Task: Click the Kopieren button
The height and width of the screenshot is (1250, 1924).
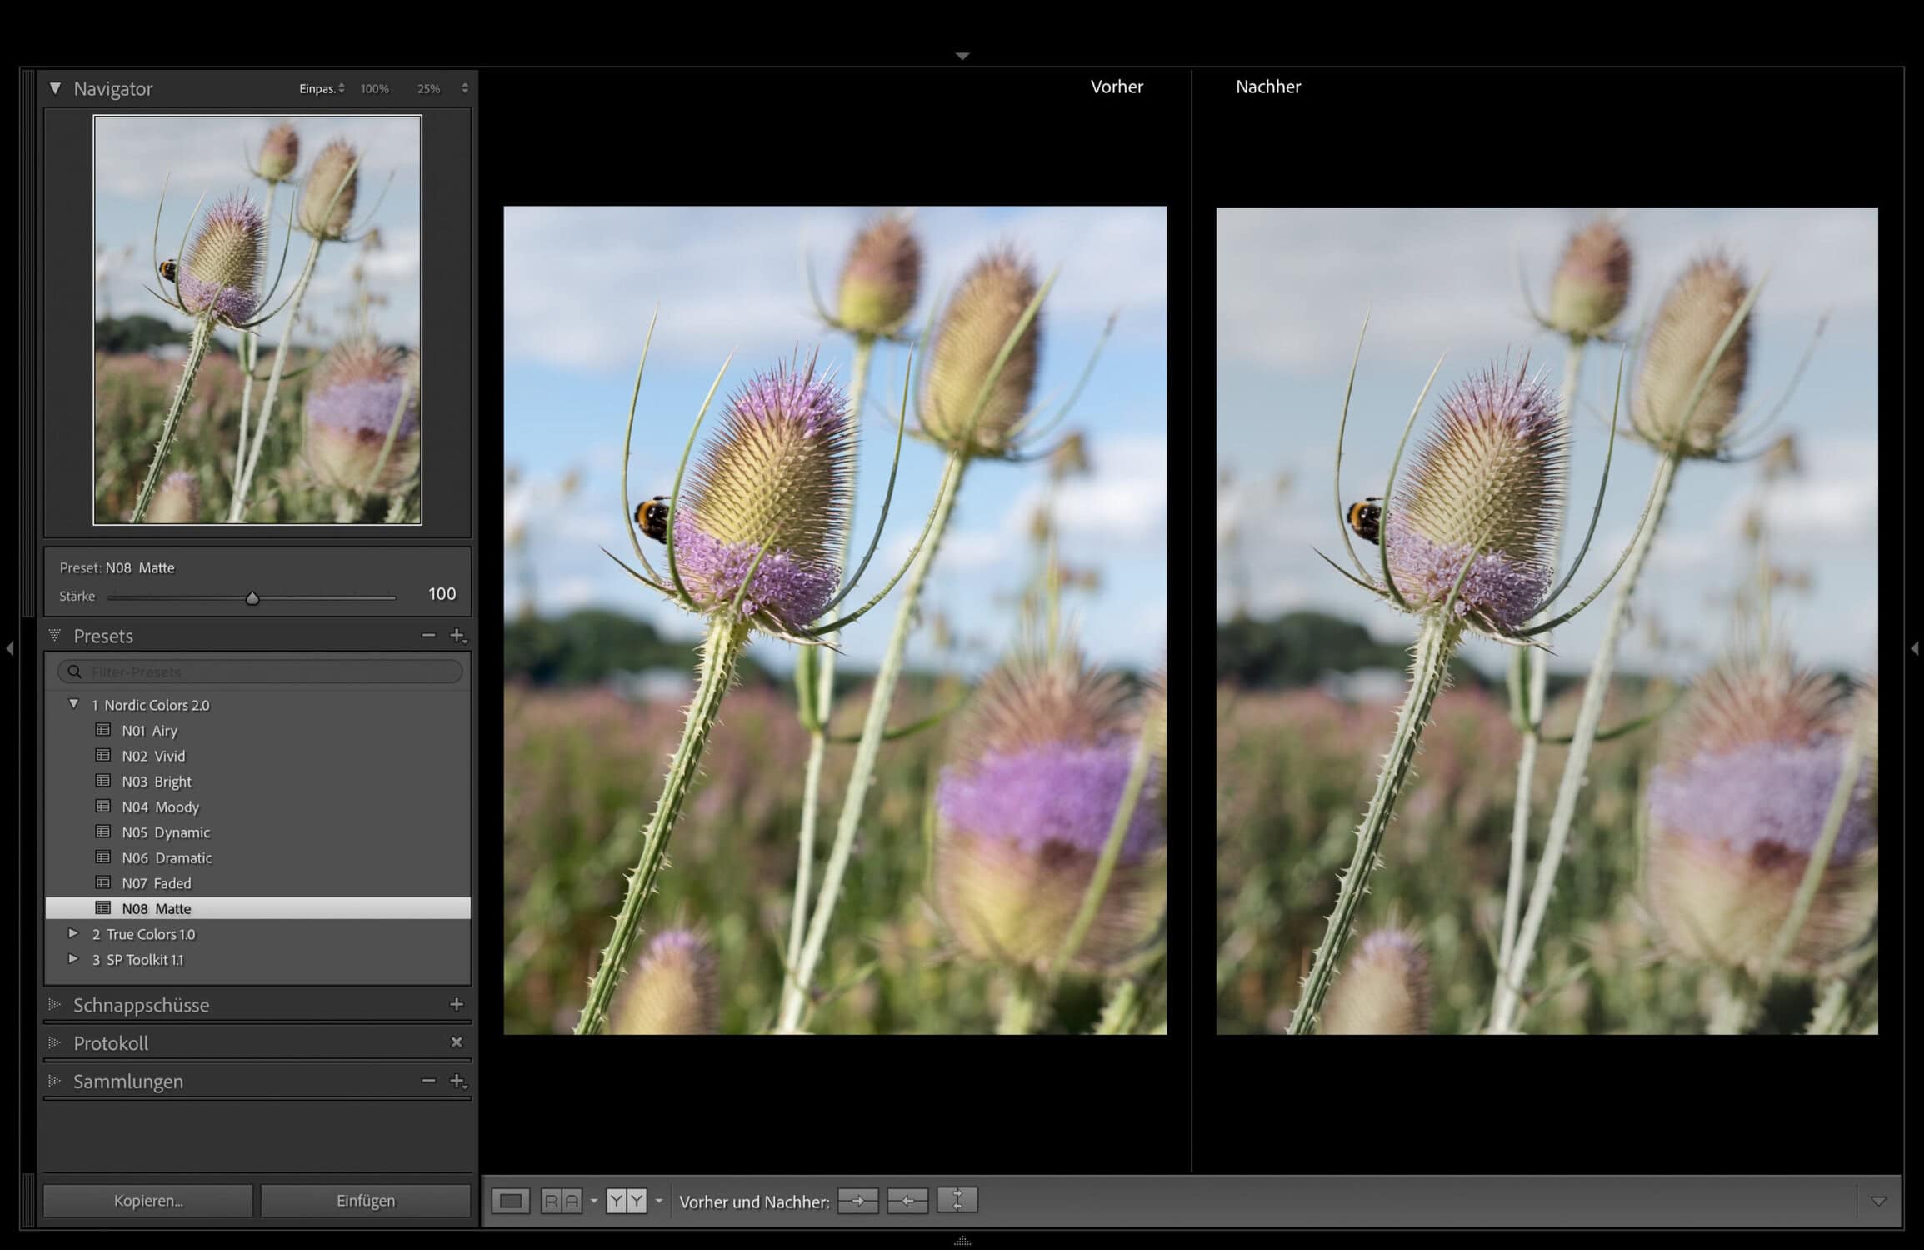Action: [x=148, y=1201]
